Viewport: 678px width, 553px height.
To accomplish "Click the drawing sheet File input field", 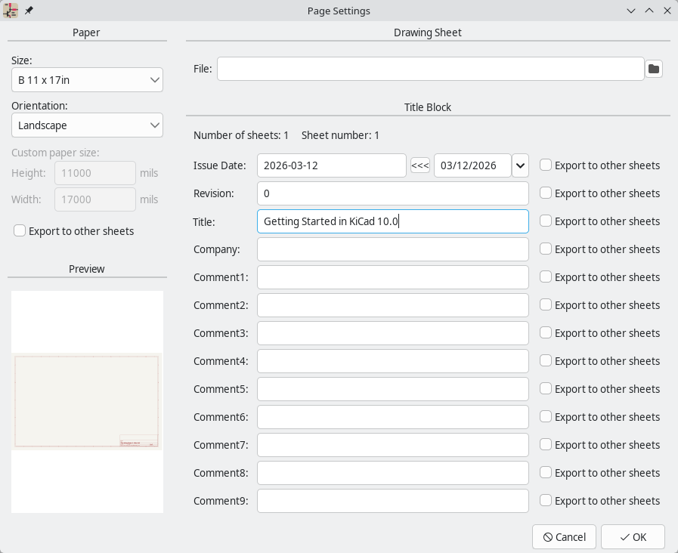I will tap(430, 69).
